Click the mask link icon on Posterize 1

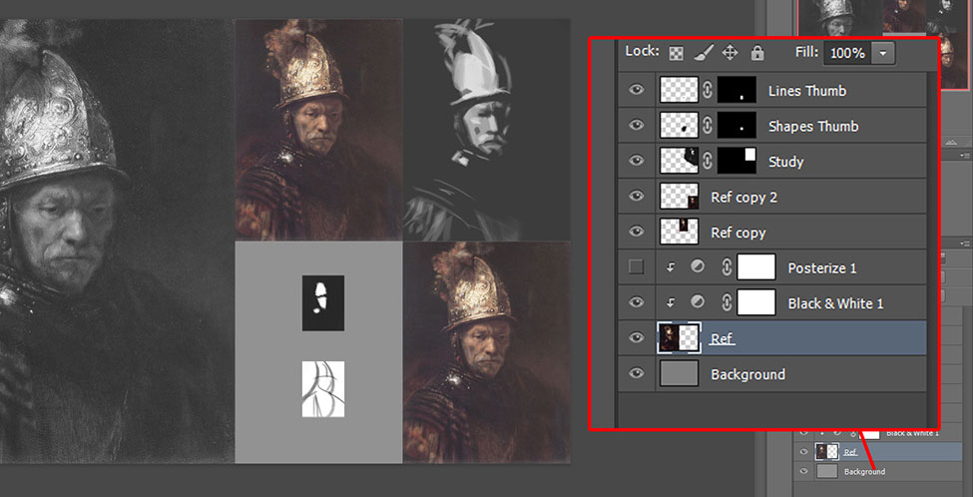pos(727,267)
